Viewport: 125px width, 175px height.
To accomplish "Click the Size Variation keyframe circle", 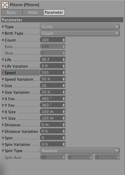I will pyautogui.click(x=3, y=92).
